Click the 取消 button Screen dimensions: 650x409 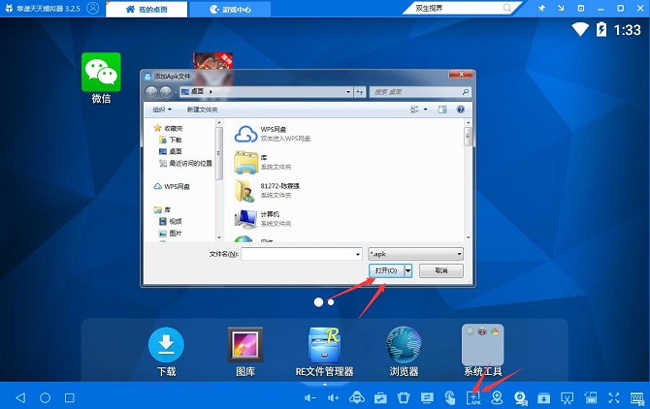coord(441,270)
